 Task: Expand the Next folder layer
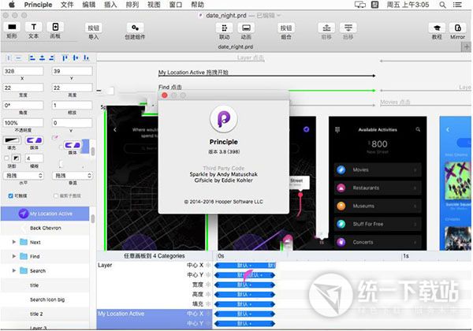click(14, 243)
